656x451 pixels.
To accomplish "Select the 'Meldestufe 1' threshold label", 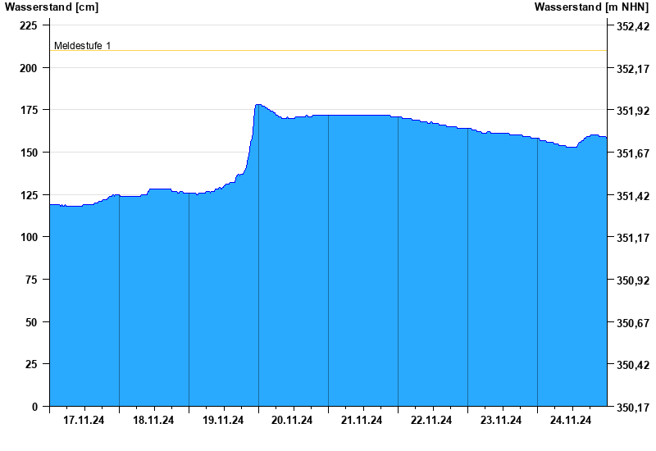I will (x=83, y=46).
